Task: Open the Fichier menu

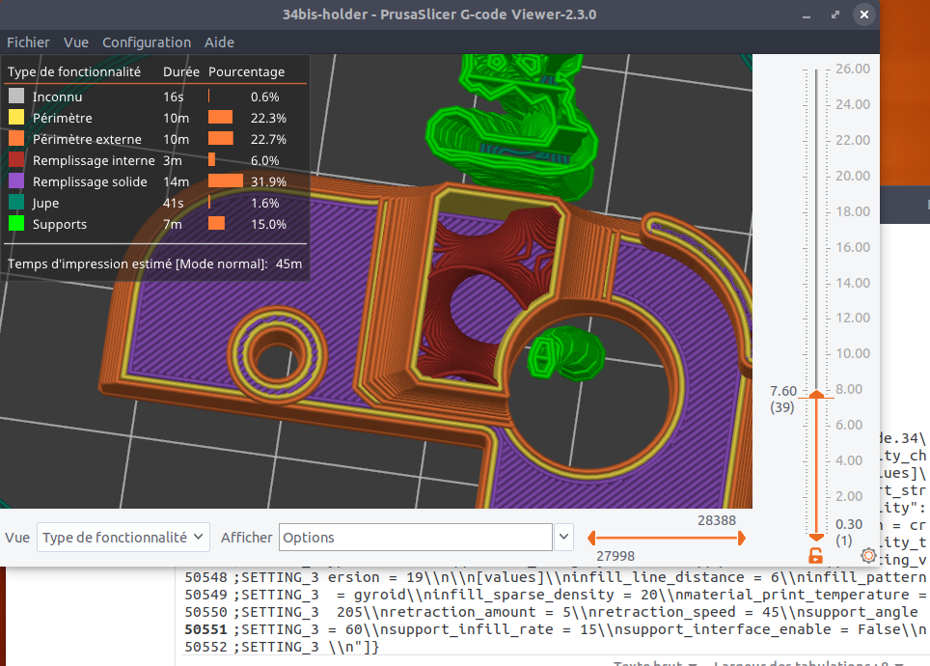Action: click(28, 42)
